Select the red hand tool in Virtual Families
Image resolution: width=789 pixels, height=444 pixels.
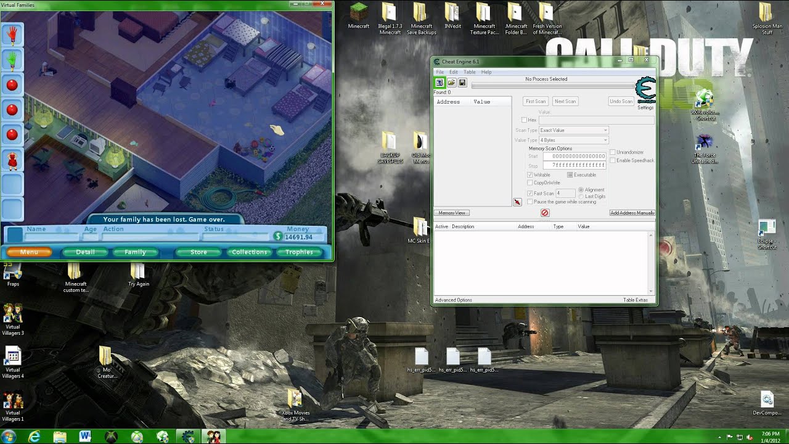tap(12, 35)
